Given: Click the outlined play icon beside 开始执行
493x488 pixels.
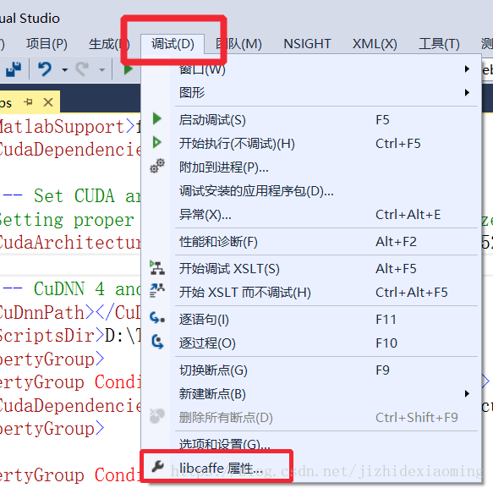Looking at the screenshot, I should [x=157, y=142].
